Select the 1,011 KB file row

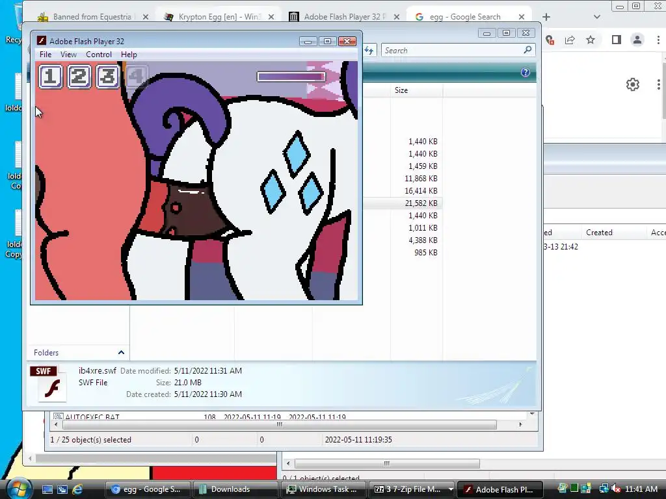tap(403, 228)
